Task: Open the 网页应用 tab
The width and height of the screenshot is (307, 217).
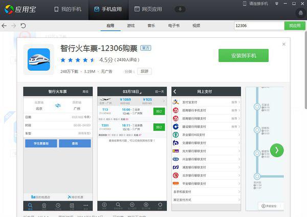Action: pos(148,9)
